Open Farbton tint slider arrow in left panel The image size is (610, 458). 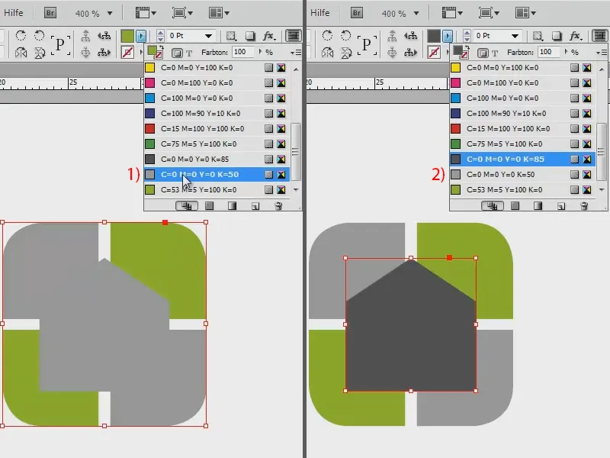[x=261, y=52]
